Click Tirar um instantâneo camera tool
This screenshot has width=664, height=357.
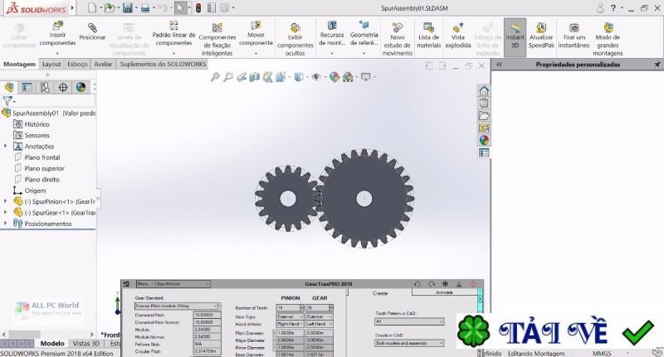pos(574,36)
